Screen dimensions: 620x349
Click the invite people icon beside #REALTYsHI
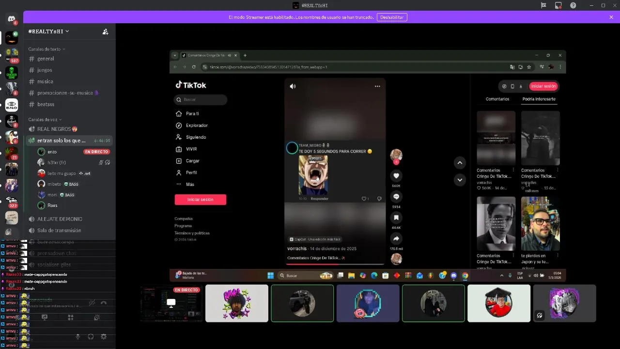pos(106,32)
